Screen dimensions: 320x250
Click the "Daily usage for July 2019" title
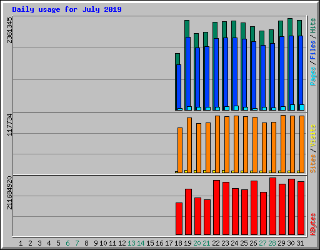(67, 9)
